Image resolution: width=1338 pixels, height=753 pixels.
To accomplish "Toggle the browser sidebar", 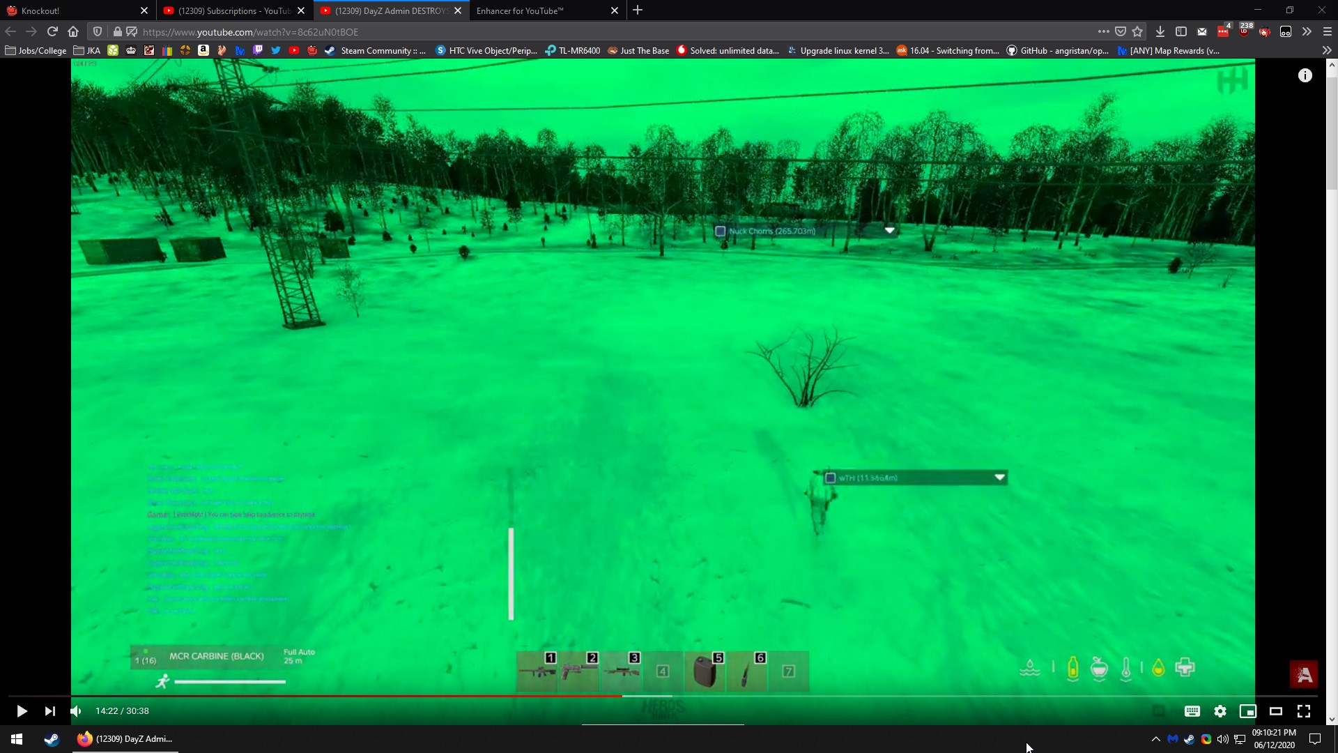I will pos(1181,31).
